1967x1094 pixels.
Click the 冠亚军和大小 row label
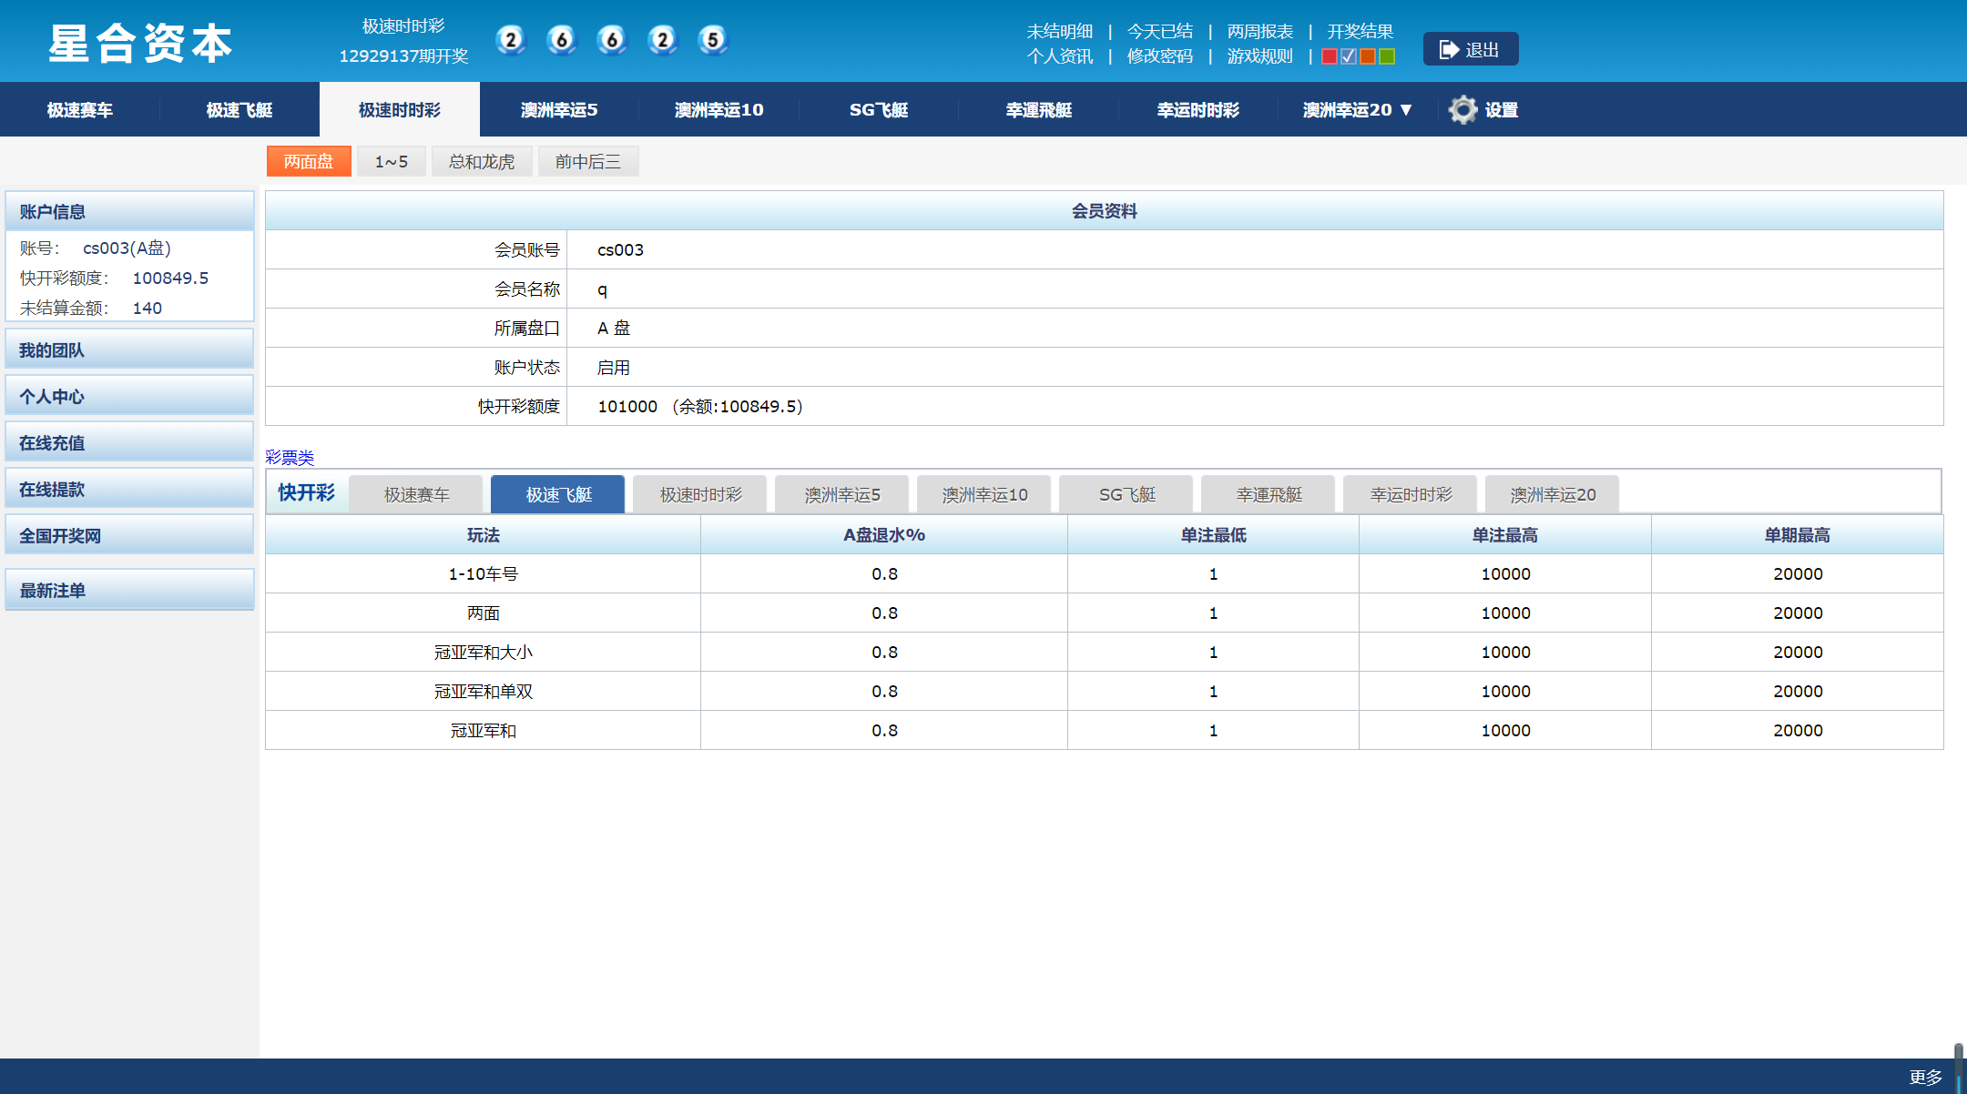coord(483,652)
